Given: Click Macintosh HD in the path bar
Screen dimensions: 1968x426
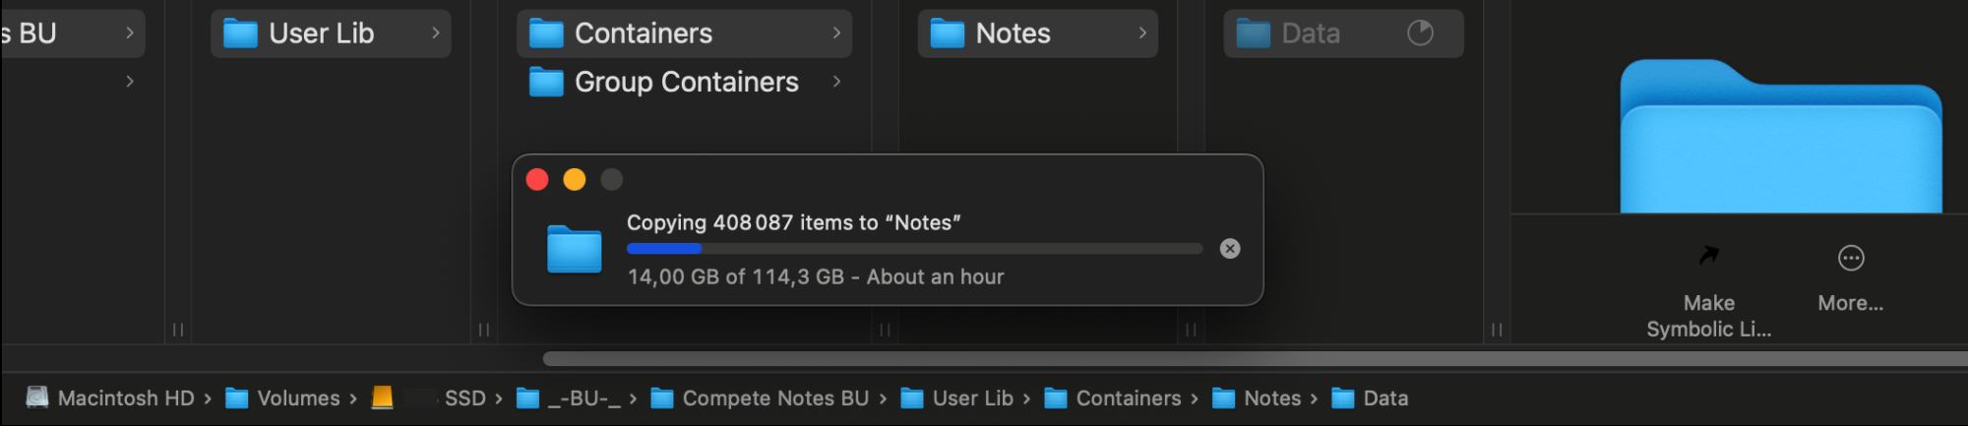Looking at the screenshot, I should (x=125, y=398).
